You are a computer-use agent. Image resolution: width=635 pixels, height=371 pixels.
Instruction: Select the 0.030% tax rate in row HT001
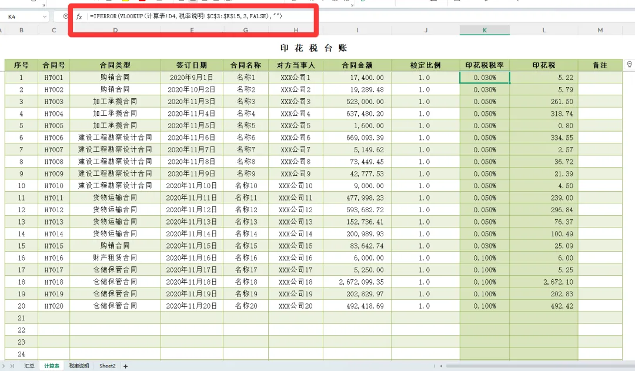[484, 78]
